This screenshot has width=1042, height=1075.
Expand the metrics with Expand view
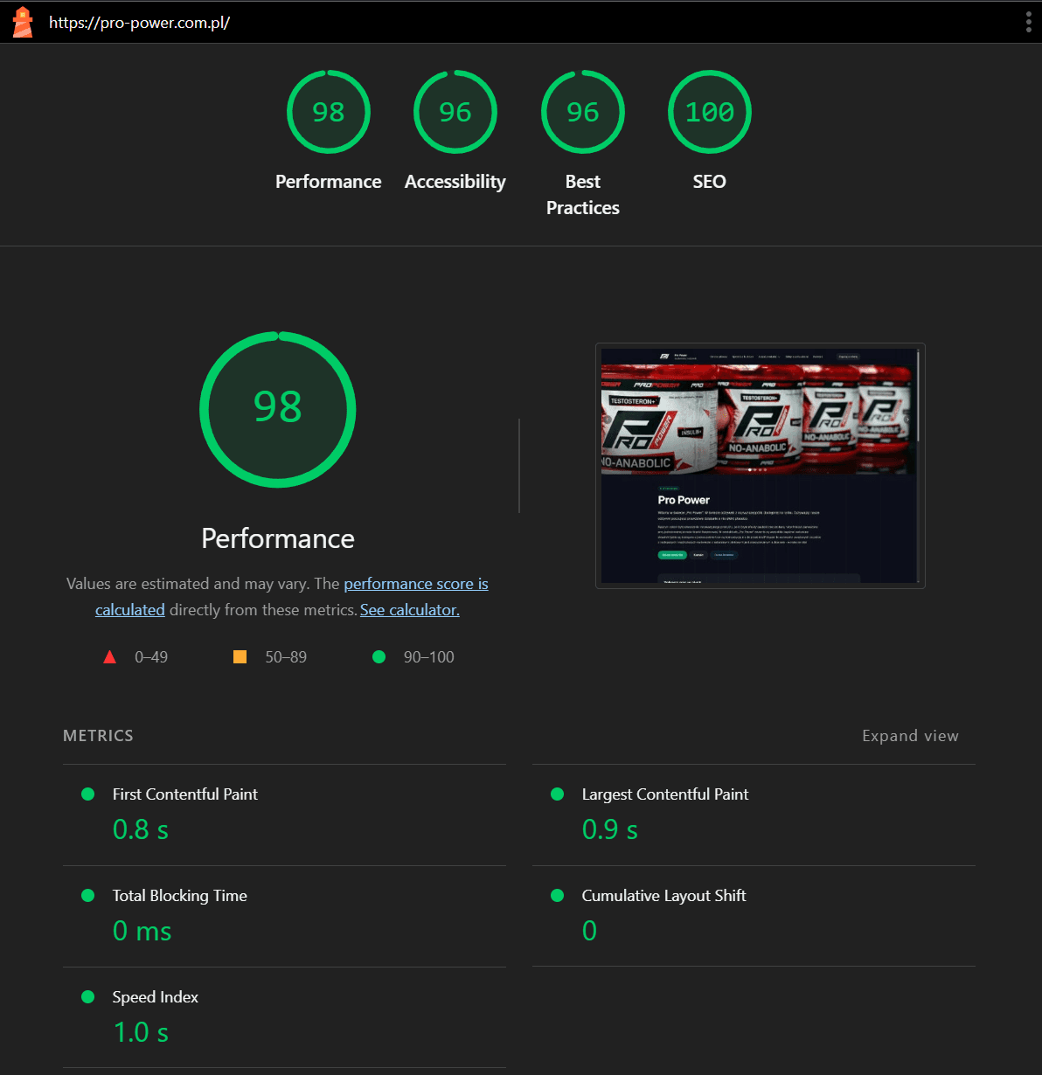point(910,735)
